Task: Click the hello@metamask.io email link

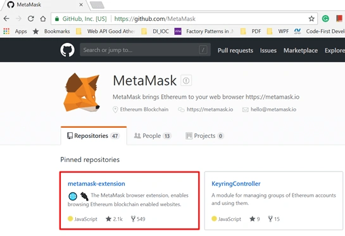Action: point(273,109)
